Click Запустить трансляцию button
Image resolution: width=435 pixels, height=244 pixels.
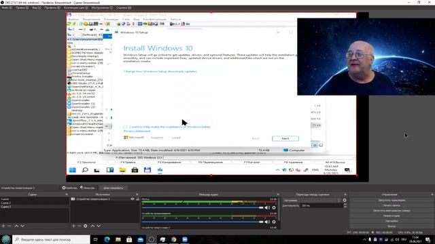(391, 200)
